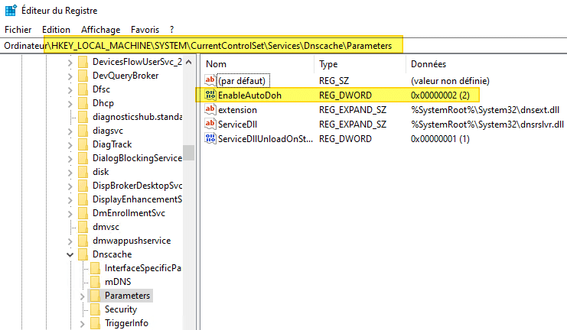
Task: Click the DevicesFlowUserSvc folder icon
Action: pos(83,62)
